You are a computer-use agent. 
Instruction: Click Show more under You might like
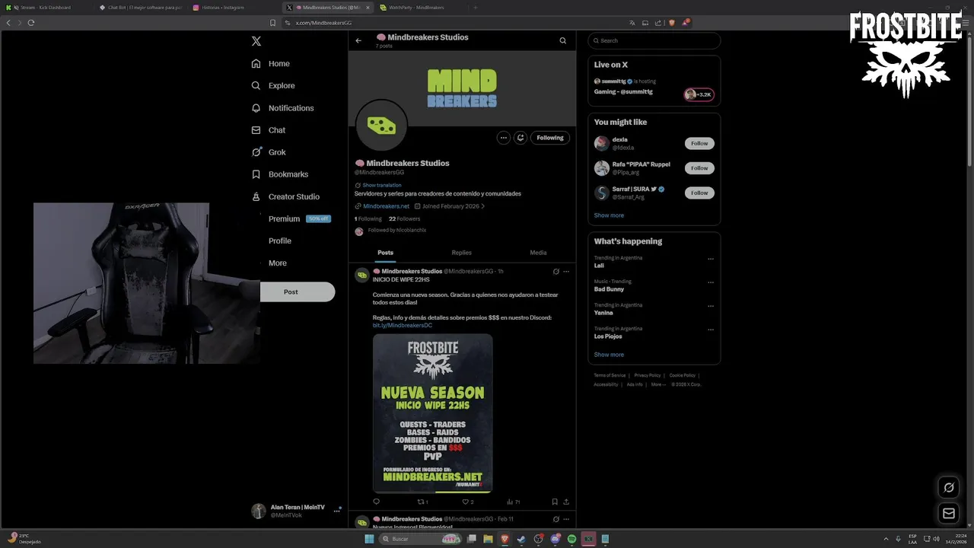click(609, 215)
